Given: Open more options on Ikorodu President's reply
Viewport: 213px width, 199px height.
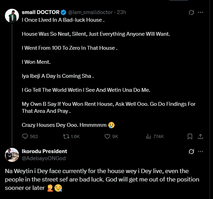Looking at the screenshot, I should 201,152.
